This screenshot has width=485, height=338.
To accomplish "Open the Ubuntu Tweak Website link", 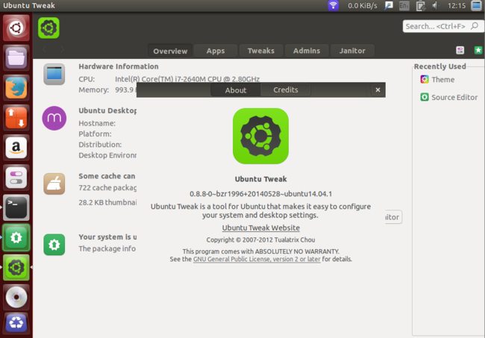I will pos(260,228).
